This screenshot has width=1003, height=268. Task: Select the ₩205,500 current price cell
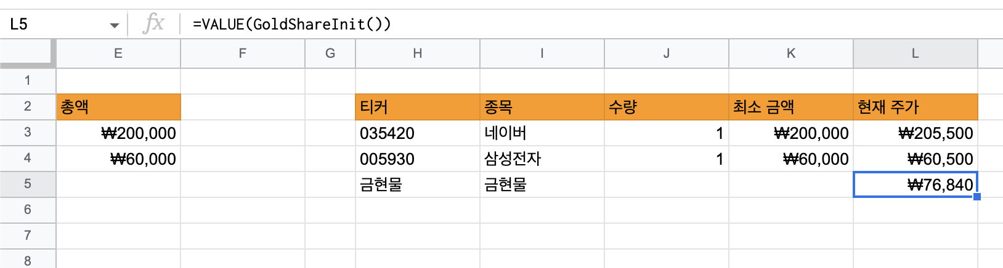(915, 133)
